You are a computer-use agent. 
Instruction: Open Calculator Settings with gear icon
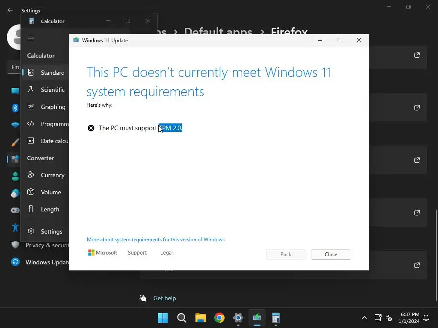(45, 231)
